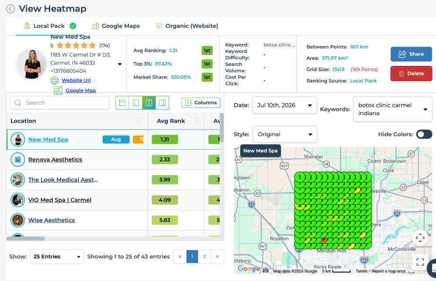Select the split two-column layout icon
This screenshot has height=281, width=436.
coord(149,103)
